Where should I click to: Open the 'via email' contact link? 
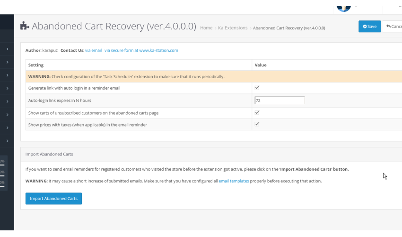[x=93, y=50]
